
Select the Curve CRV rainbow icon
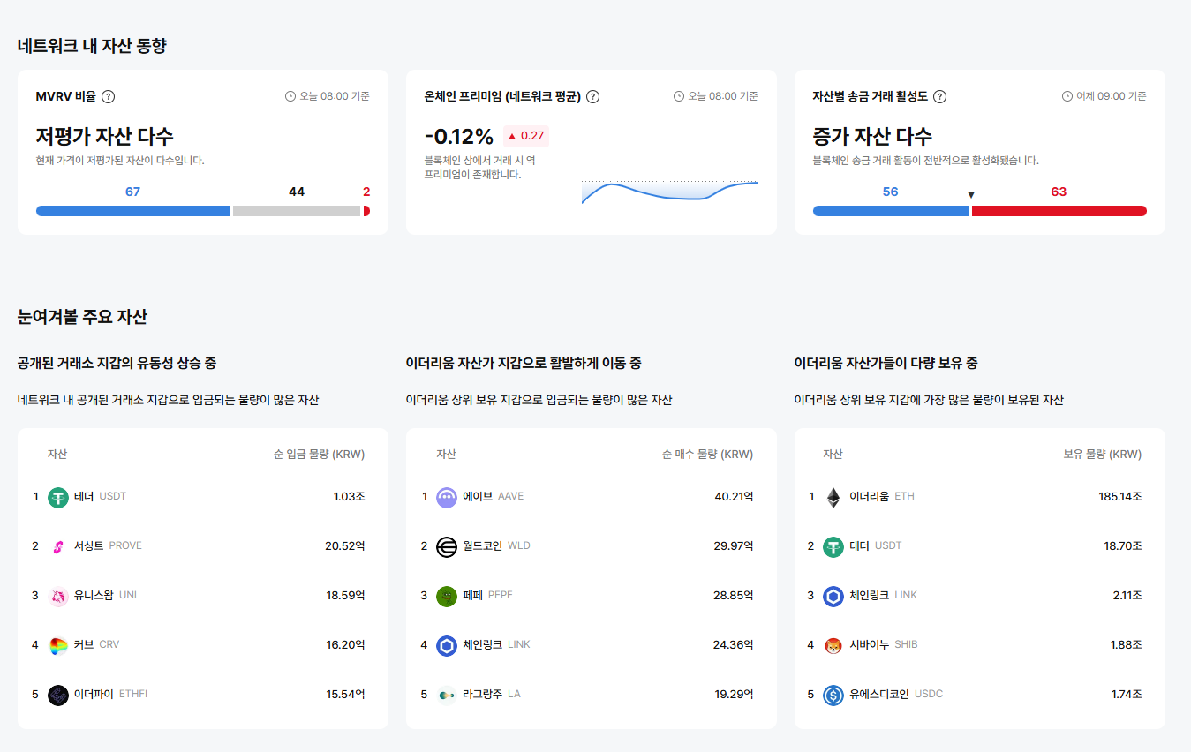pyautogui.click(x=58, y=644)
